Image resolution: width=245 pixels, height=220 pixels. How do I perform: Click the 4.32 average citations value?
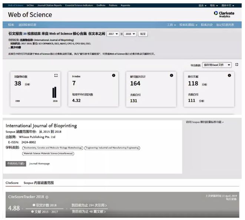coord(76,100)
